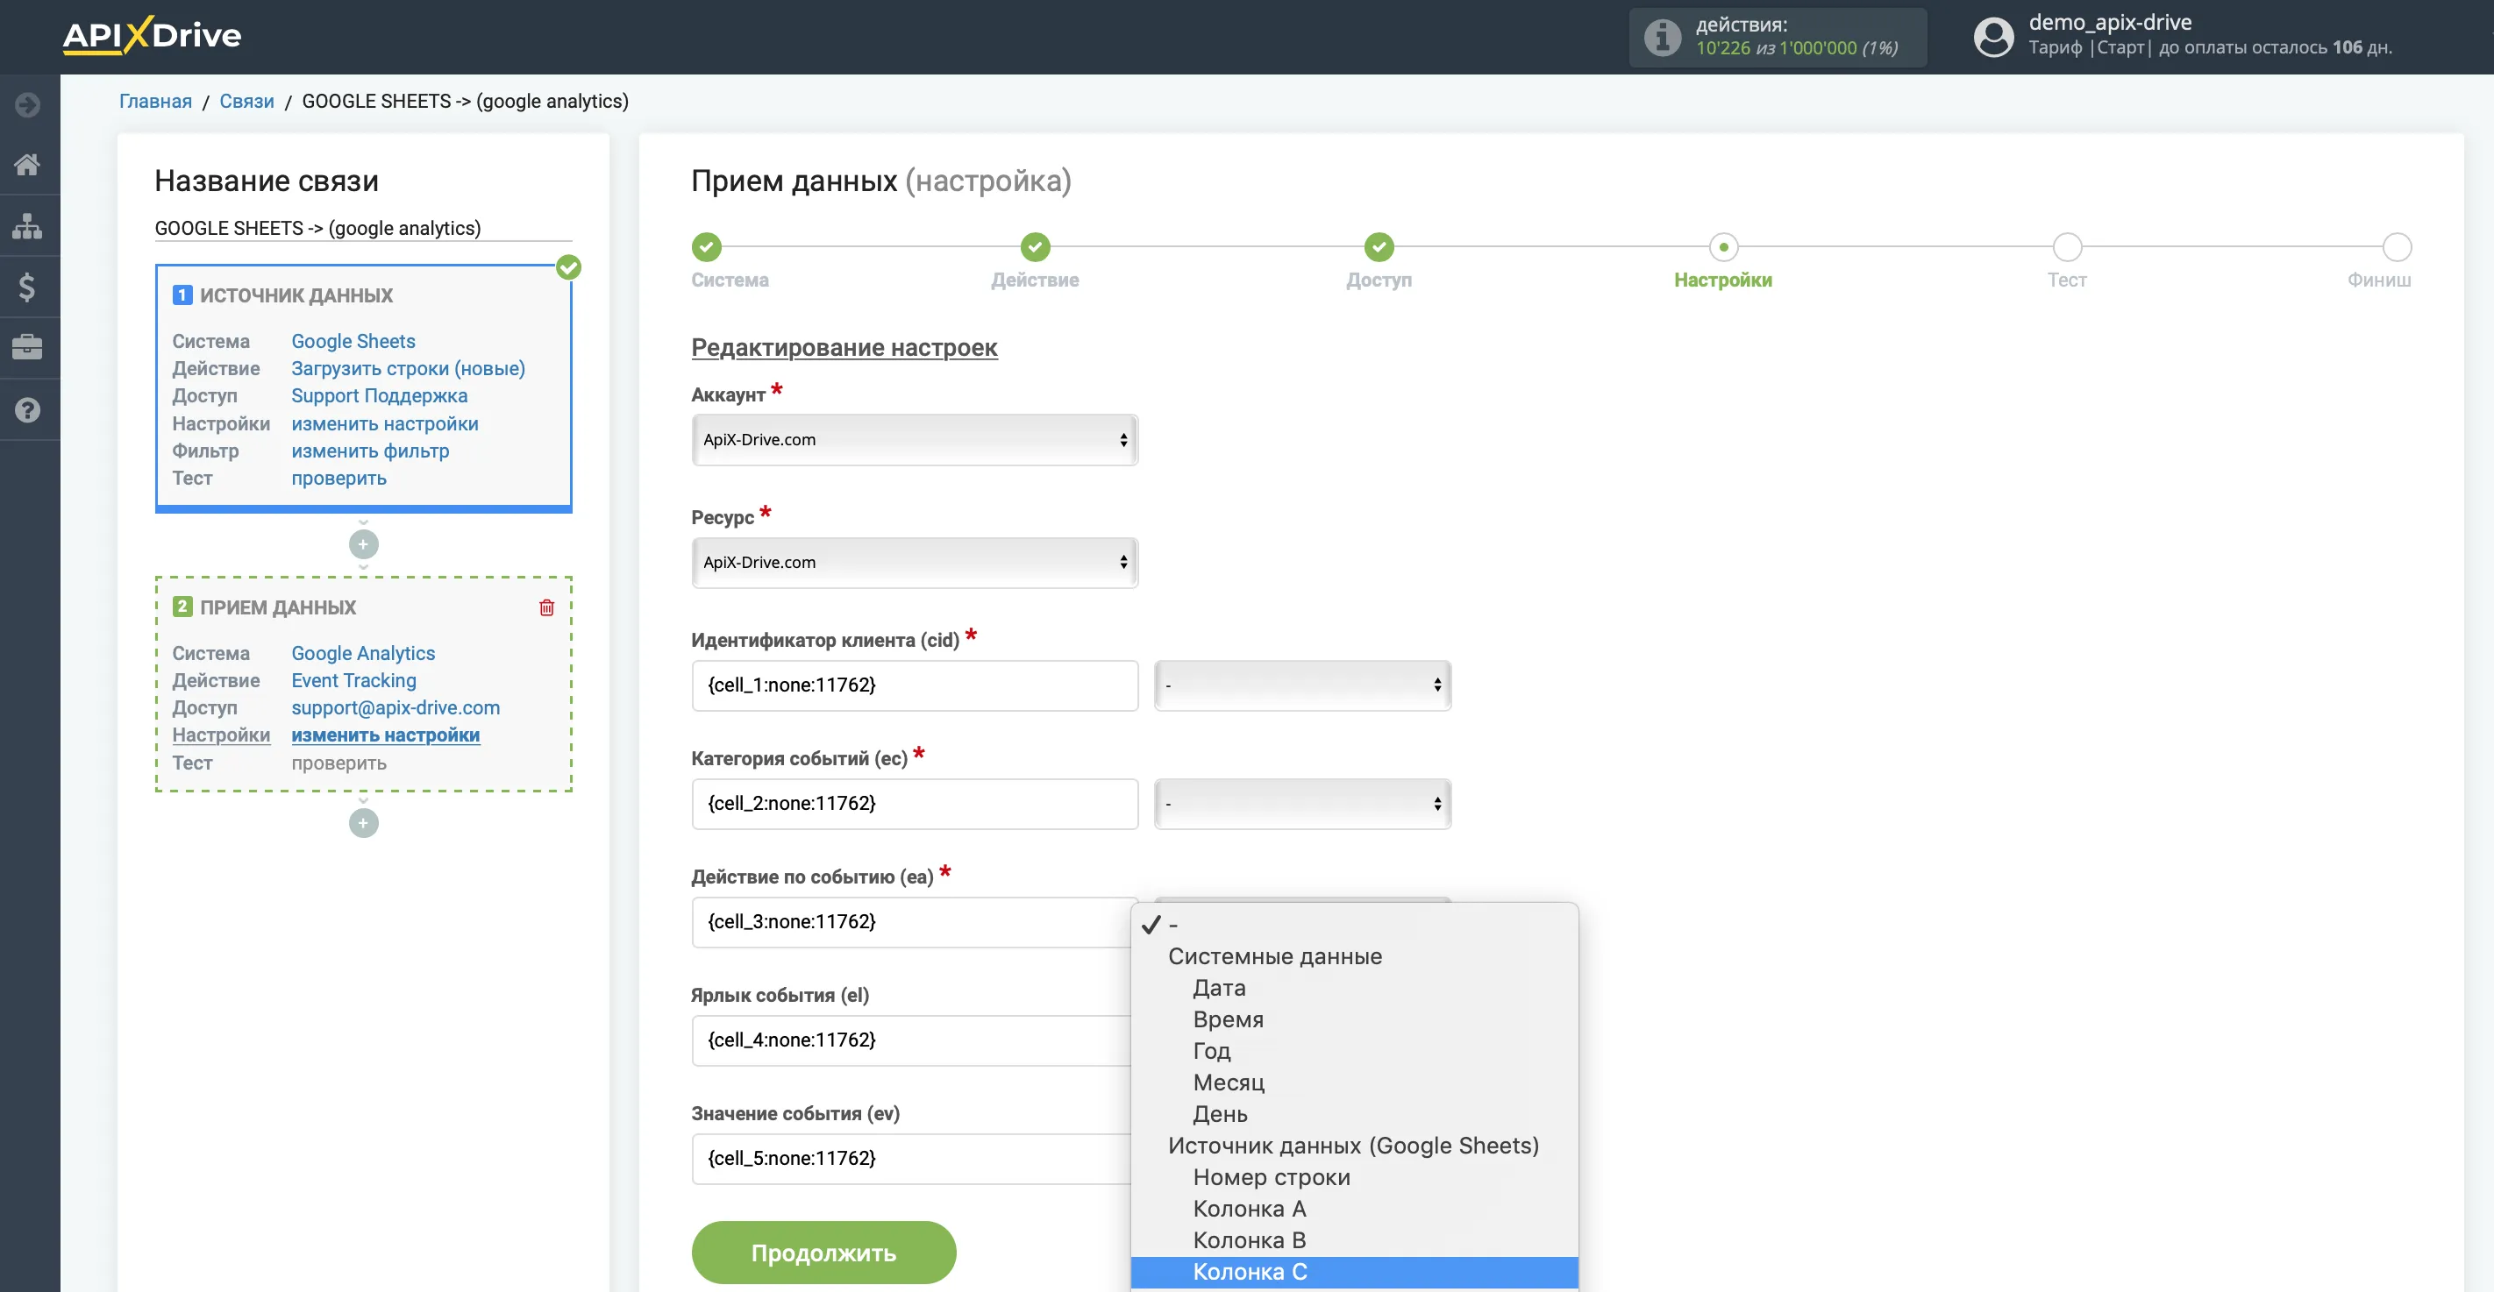Open Связи breadcrumb link
The image size is (2494, 1292).
[246, 101]
